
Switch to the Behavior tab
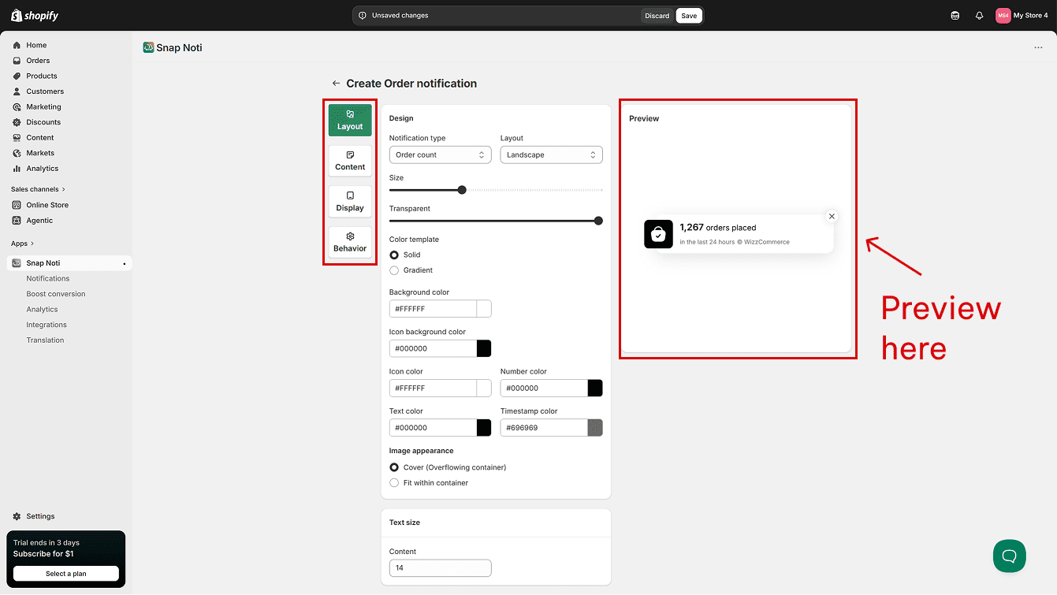click(350, 242)
